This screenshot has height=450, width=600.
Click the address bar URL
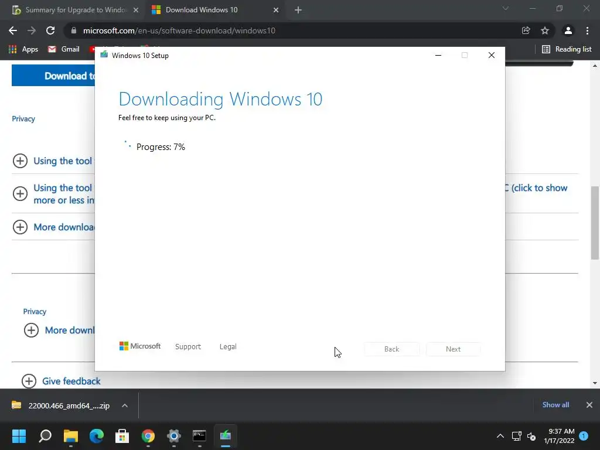click(x=179, y=30)
